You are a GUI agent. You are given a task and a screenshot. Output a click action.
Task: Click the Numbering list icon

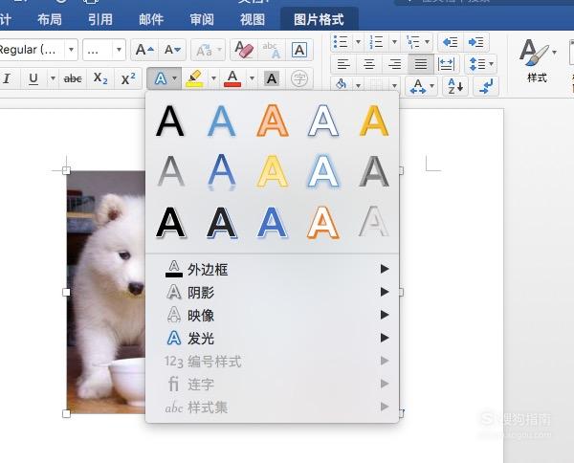pos(376,42)
